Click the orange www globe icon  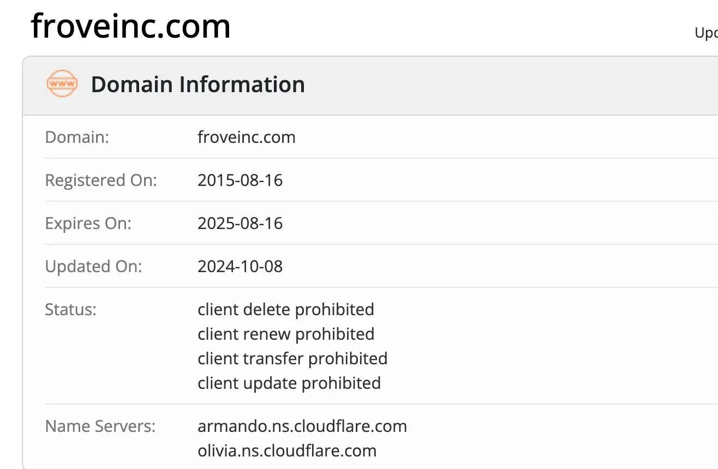point(62,84)
